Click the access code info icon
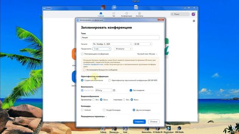Viewport: 239px width, 134px height. 114,90
